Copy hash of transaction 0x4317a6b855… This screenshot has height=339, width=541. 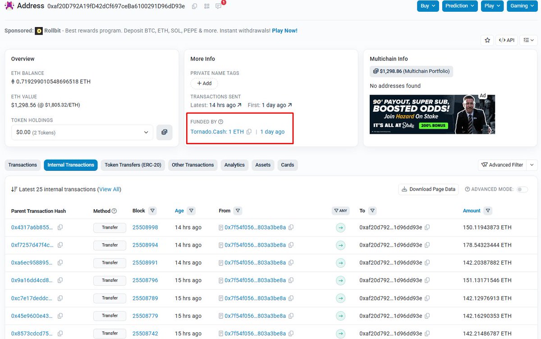(60, 228)
